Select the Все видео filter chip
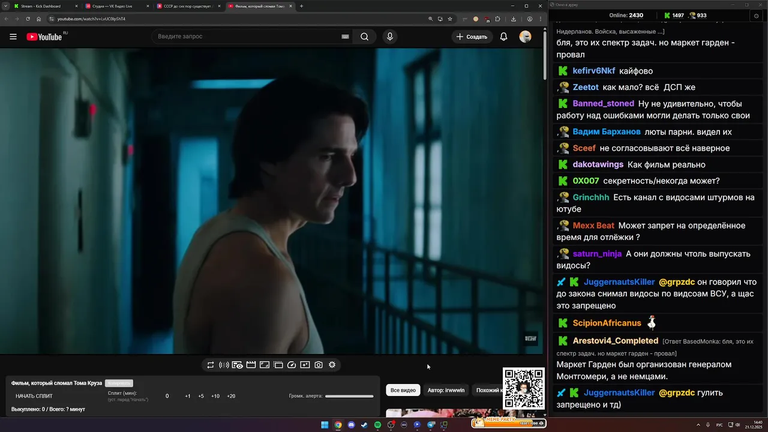This screenshot has width=768, height=432. click(403, 390)
